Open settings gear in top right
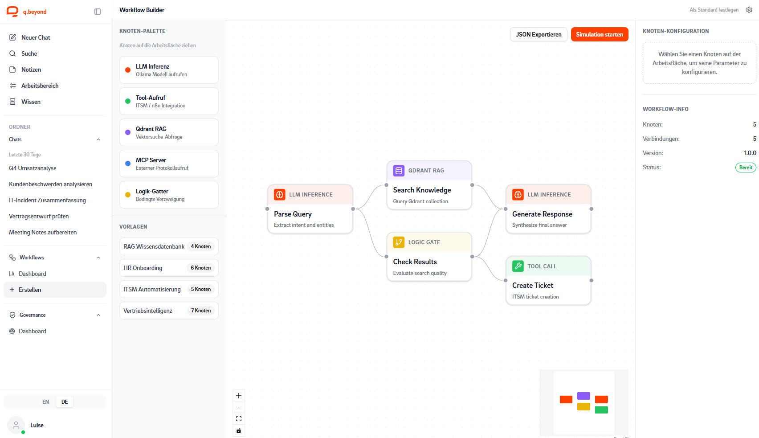 pos(749,10)
